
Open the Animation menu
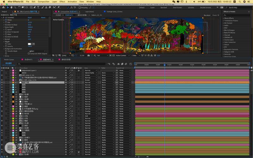click(72, 2)
